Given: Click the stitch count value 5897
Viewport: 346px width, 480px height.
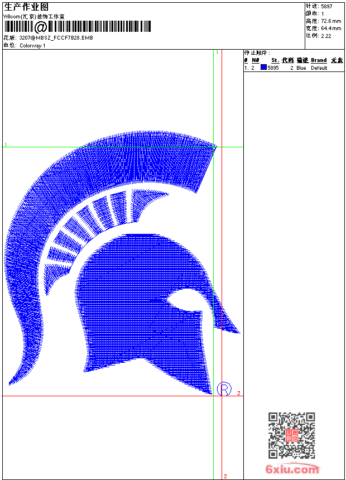Looking at the screenshot, I should (326, 6).
